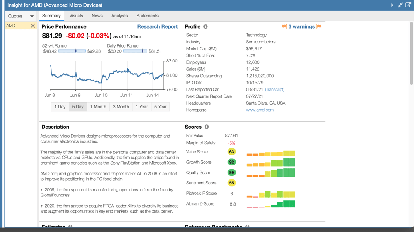
Task: Click Short % of Float value 7.0%
Action: [250, 56]
